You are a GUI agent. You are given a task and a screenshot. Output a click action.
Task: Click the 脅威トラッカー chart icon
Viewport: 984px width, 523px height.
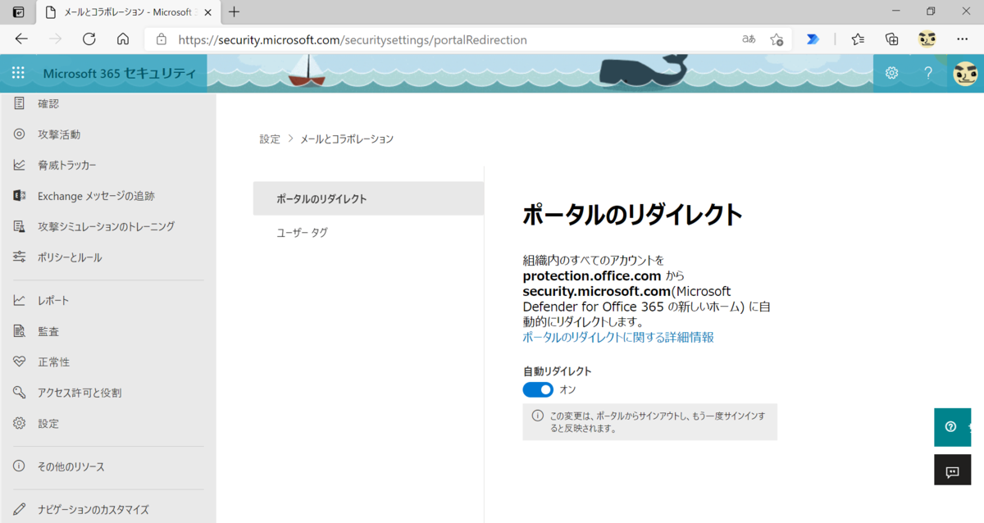(x=19, y=165)
